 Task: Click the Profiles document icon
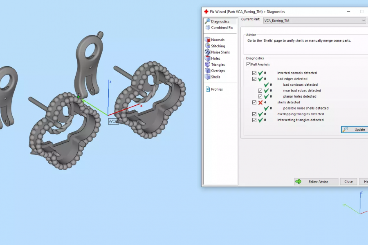click(x=208, y=89)
